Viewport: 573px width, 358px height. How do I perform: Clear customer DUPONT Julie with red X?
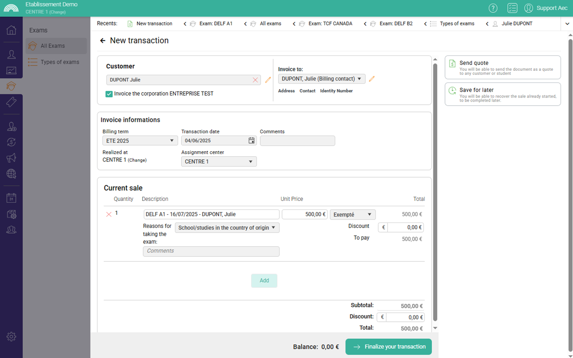255,80
